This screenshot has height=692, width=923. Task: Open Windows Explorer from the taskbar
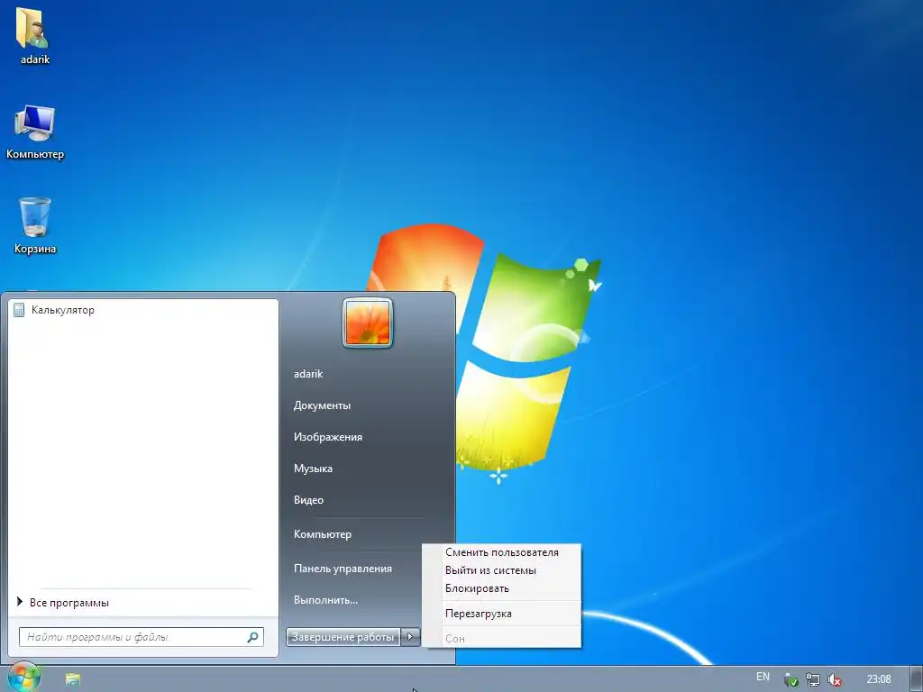click(x=73, y=679)
